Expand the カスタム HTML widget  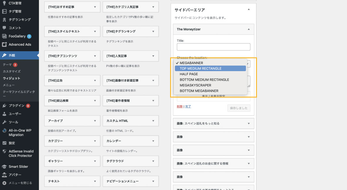(x=153, y=121)
